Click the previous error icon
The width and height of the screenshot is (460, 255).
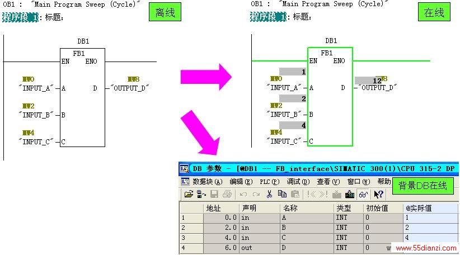pos(311,194)
